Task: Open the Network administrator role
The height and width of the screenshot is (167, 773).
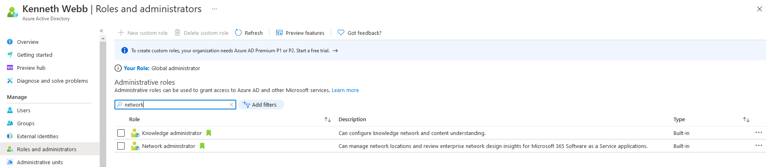Action: [168, 146]
